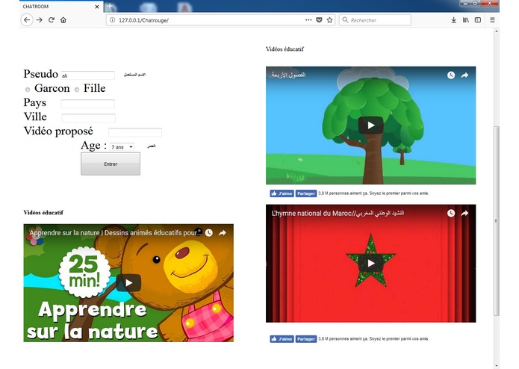
Task: Click J'aime under the Morocco video
Action: [282, 339]
